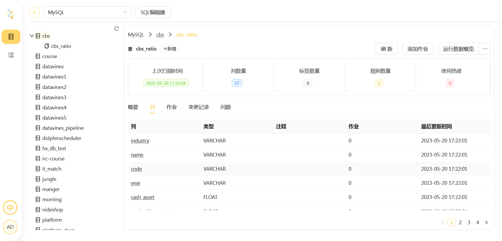Select the morning database
Viewport: 502px width, 241px height.
click(x=52, y=199)
